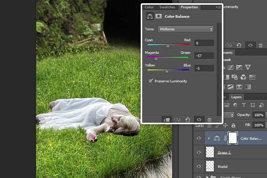
Task: Click the Magenta-Green slider handle
Action: point(156,59)
